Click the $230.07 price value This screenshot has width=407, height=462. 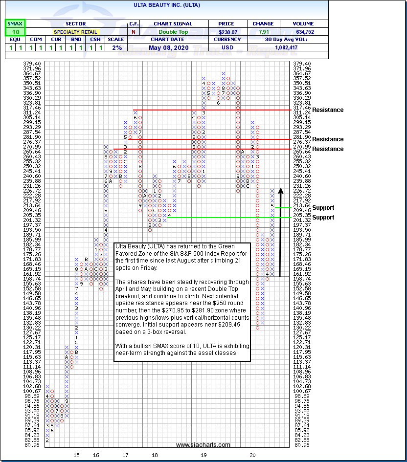coord(227,32)
